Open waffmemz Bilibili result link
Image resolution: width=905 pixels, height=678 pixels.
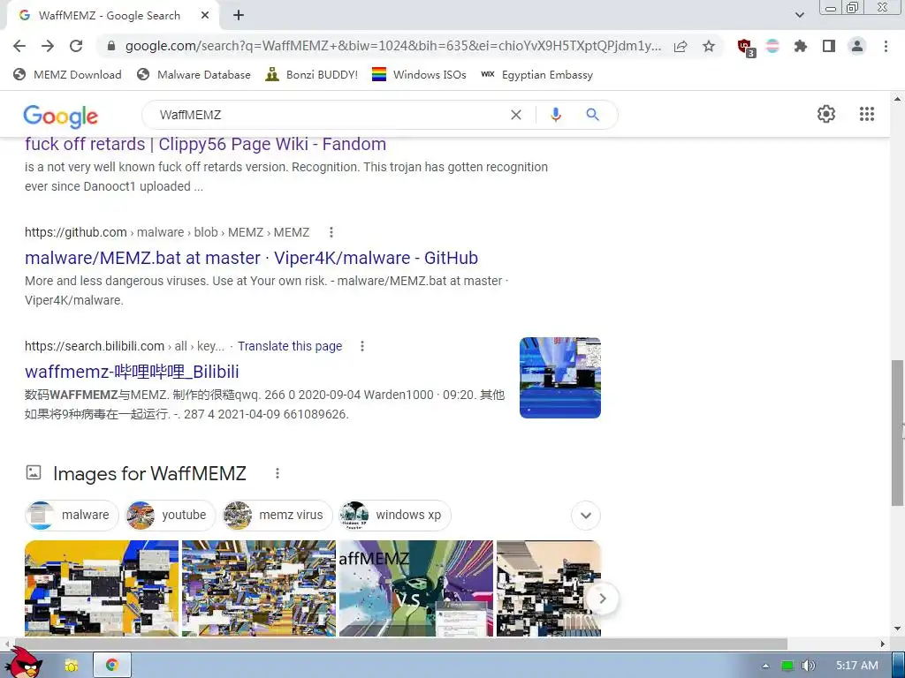(132, 372)
